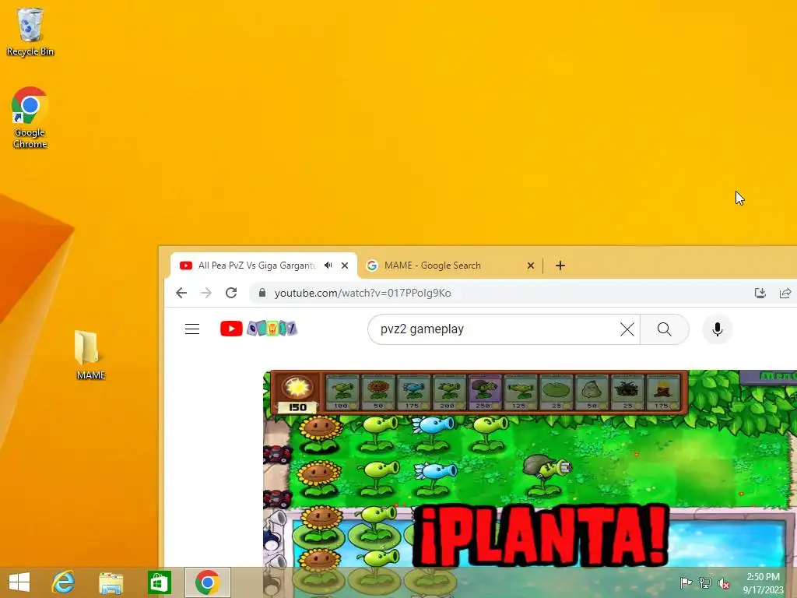Close the All Pea PvZ YouTube tab
Screen dimensions: 797x598
pos(345,266)
